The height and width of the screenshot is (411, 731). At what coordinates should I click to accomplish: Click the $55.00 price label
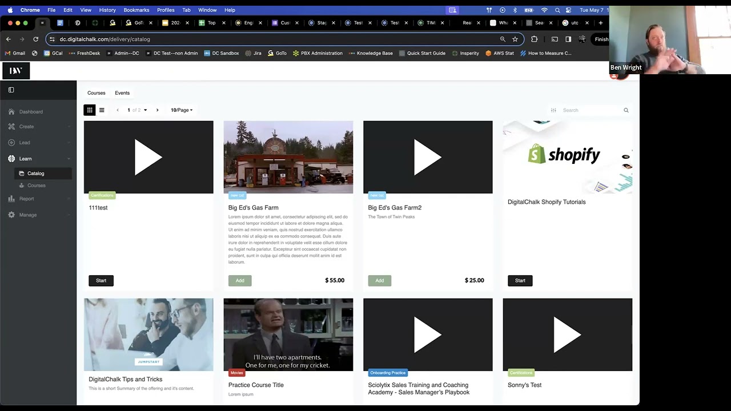tap(335, 280)
